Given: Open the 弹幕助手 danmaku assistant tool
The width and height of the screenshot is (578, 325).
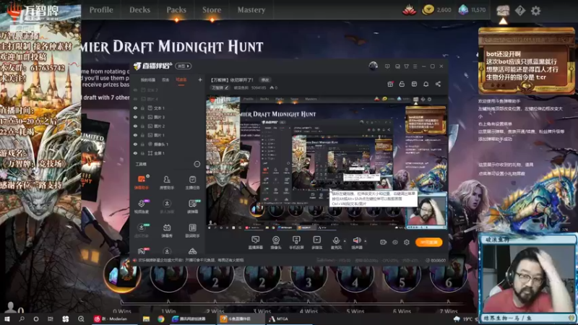Looking at the screenshot, I should tap(142, 183).
